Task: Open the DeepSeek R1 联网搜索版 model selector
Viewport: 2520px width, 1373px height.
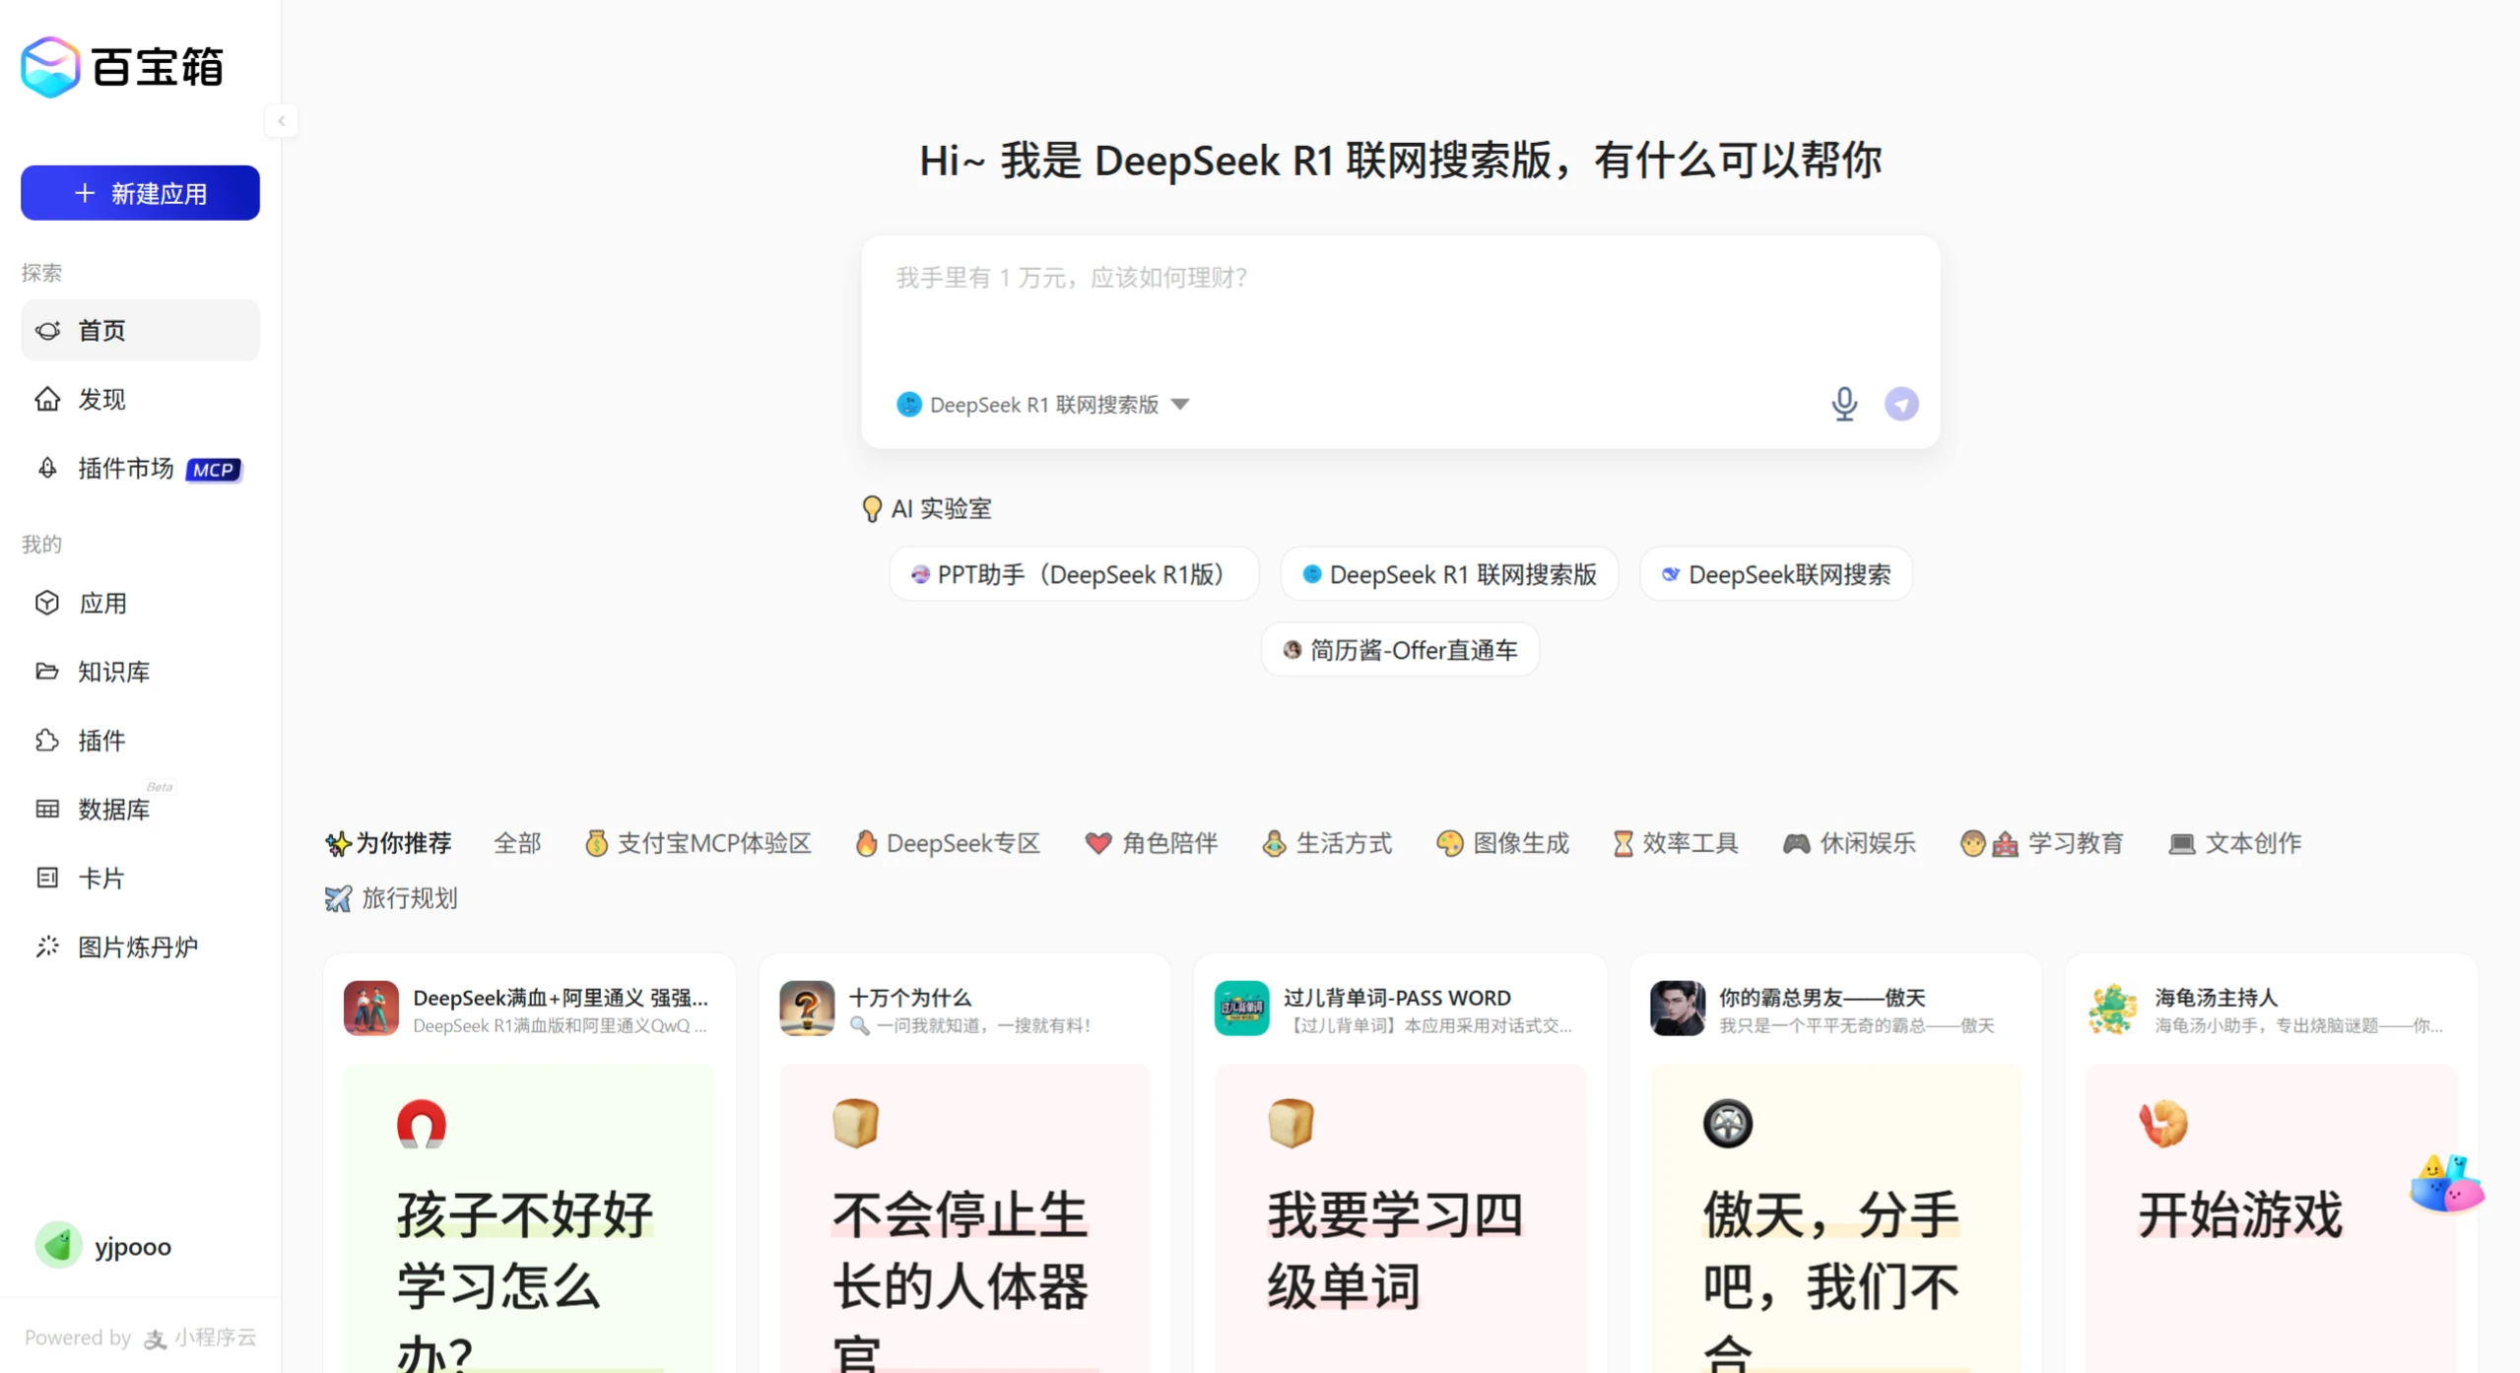Action: [1042, 404]
